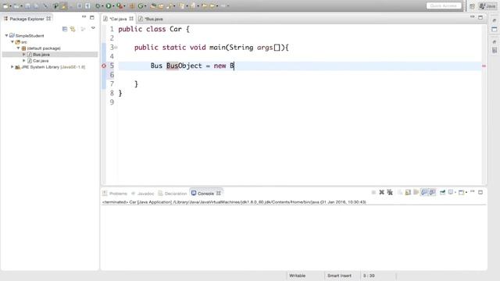This screenshot has width=500, height=281.
Task: Click the Save All icon in main toolbar
Action: click(36, 6)
